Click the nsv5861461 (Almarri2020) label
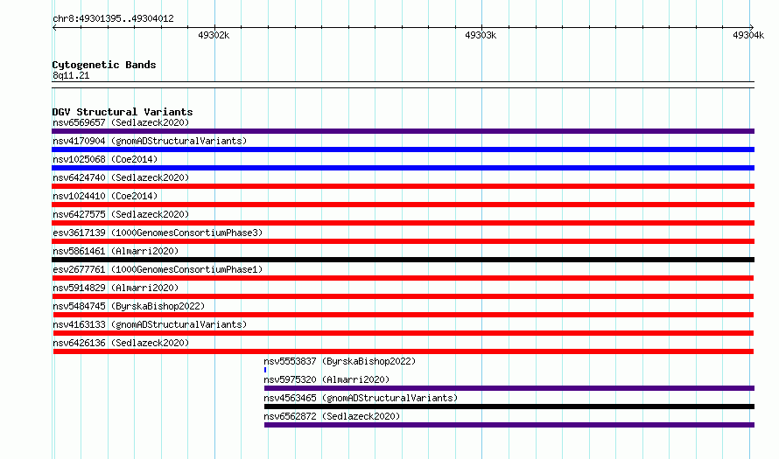 coord(116,251)
